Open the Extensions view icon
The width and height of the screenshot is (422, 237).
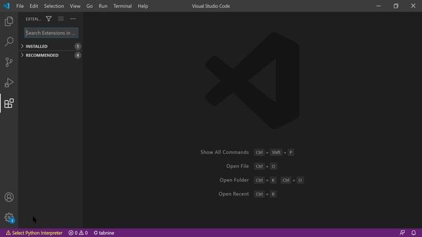point(9,103)
